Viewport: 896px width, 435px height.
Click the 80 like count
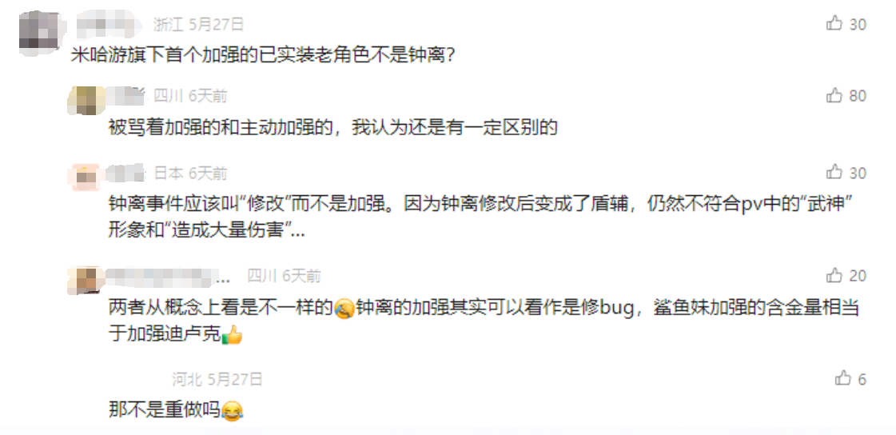(x=858, y=95)
